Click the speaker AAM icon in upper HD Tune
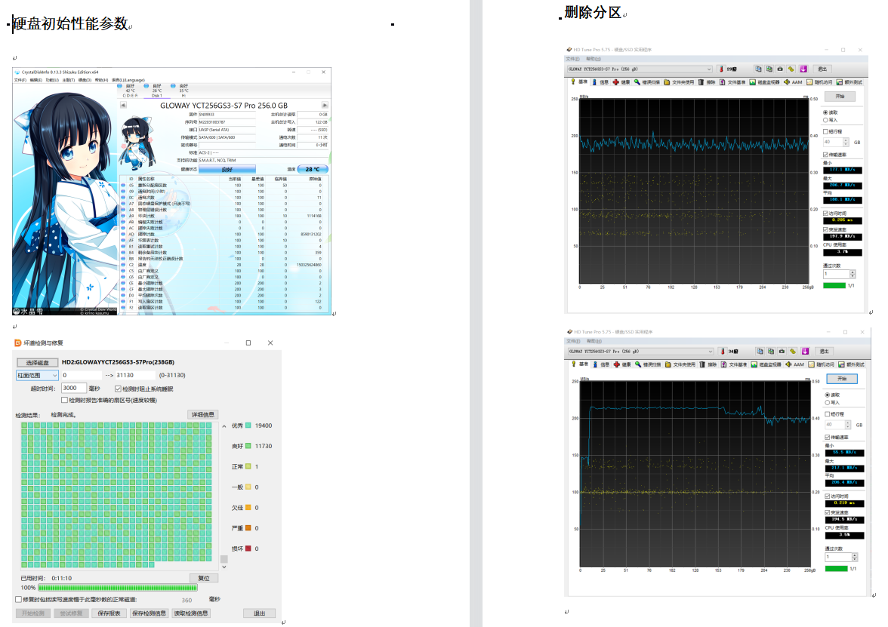Viewport: 888px width, 627px height. pos(787,82)
